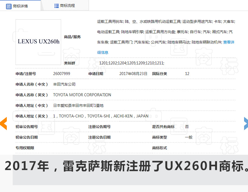248x192 pixels.
Task: Click the address 日本爱知县丰田市丰田町1番地
Action: tap(78, 105)
